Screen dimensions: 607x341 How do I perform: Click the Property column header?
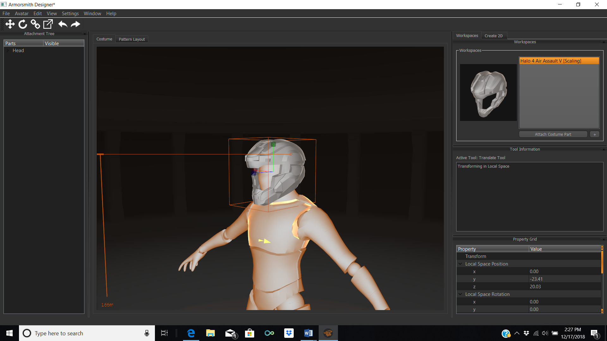[493, 249]
